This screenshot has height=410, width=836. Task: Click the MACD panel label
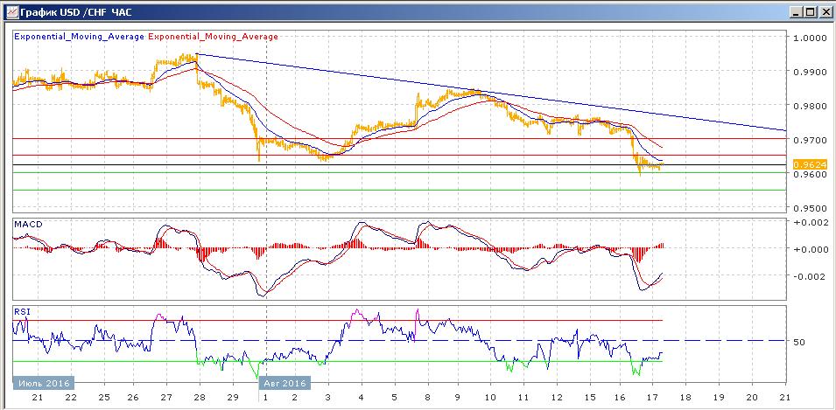28,225
